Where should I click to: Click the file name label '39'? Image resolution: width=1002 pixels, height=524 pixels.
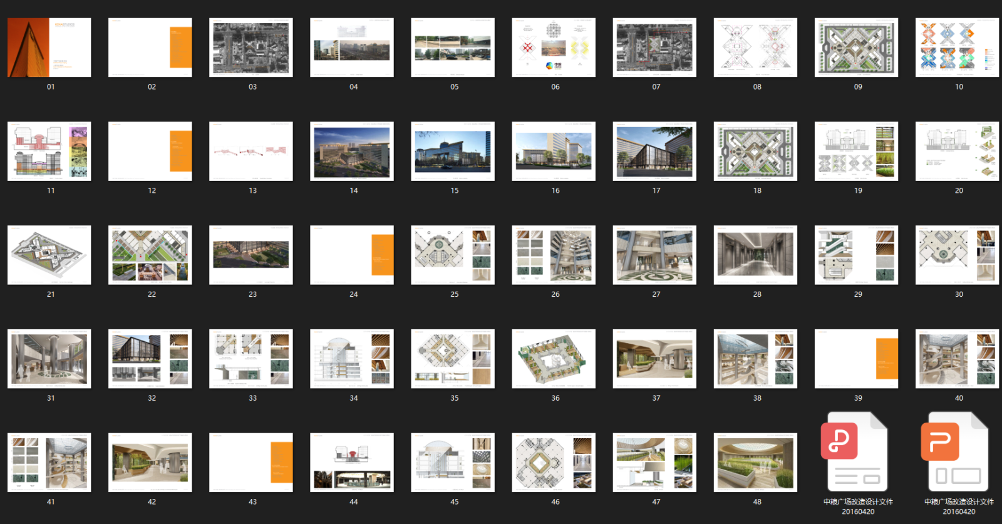pos(858,398)
